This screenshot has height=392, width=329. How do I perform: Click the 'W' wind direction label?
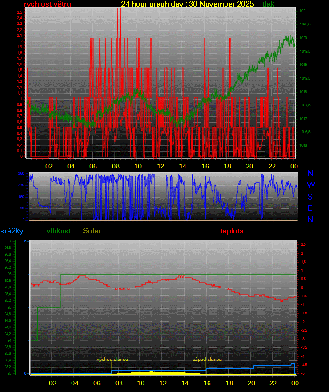311,185
